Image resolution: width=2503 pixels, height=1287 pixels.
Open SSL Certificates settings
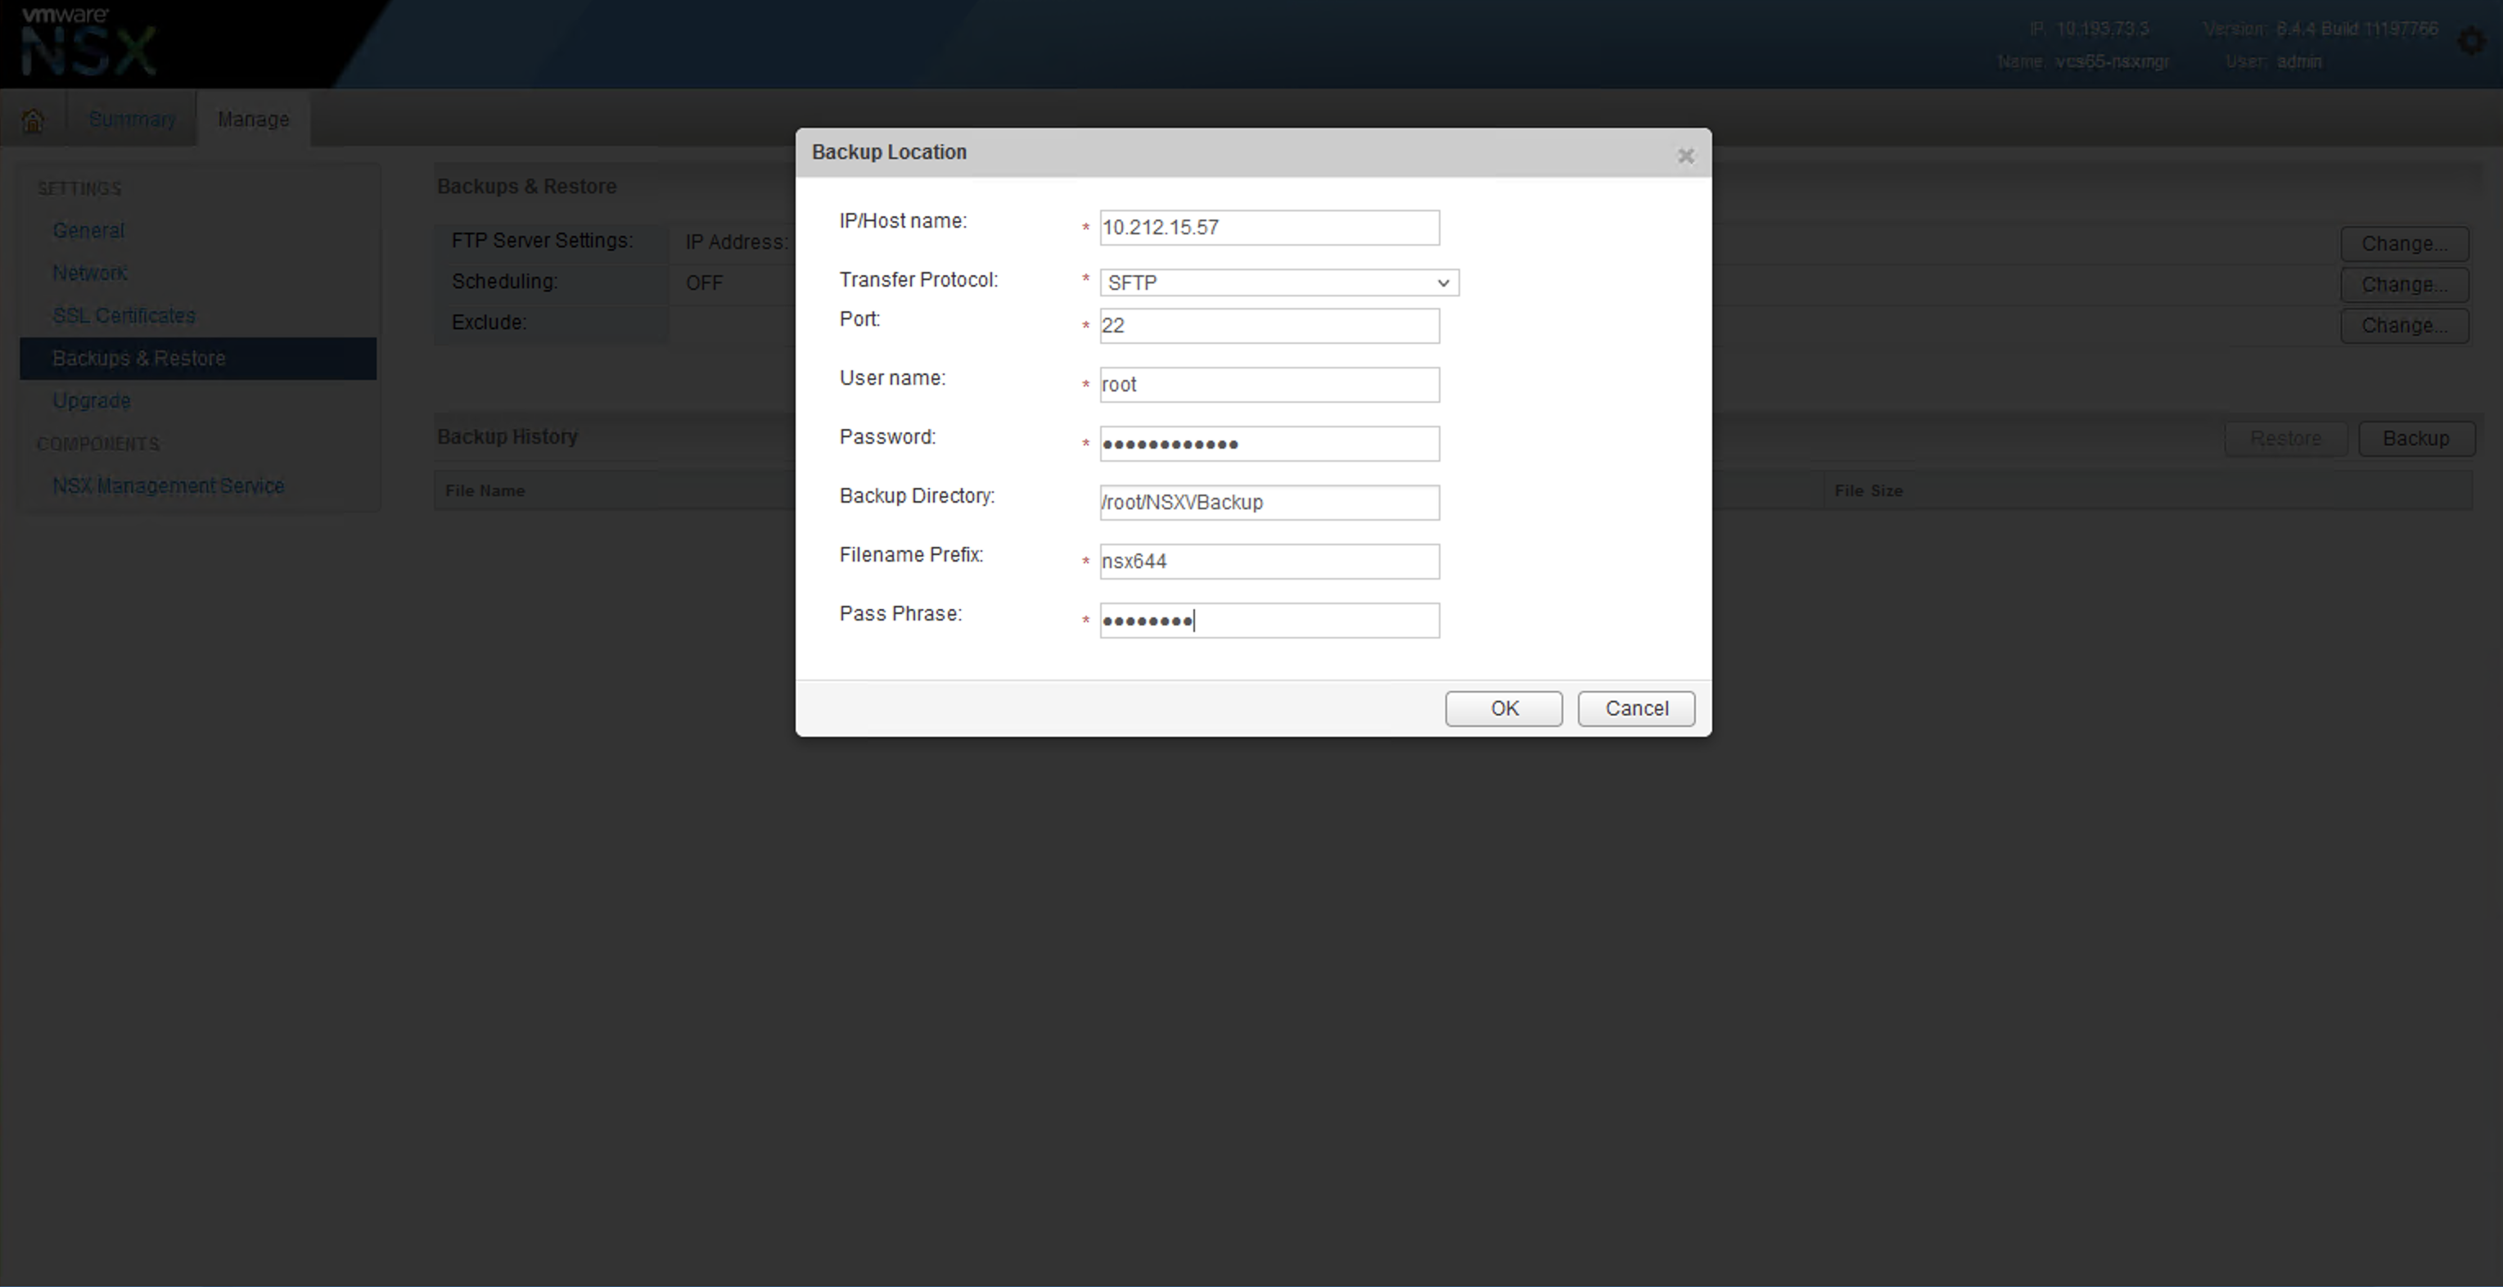click(124, 316)
